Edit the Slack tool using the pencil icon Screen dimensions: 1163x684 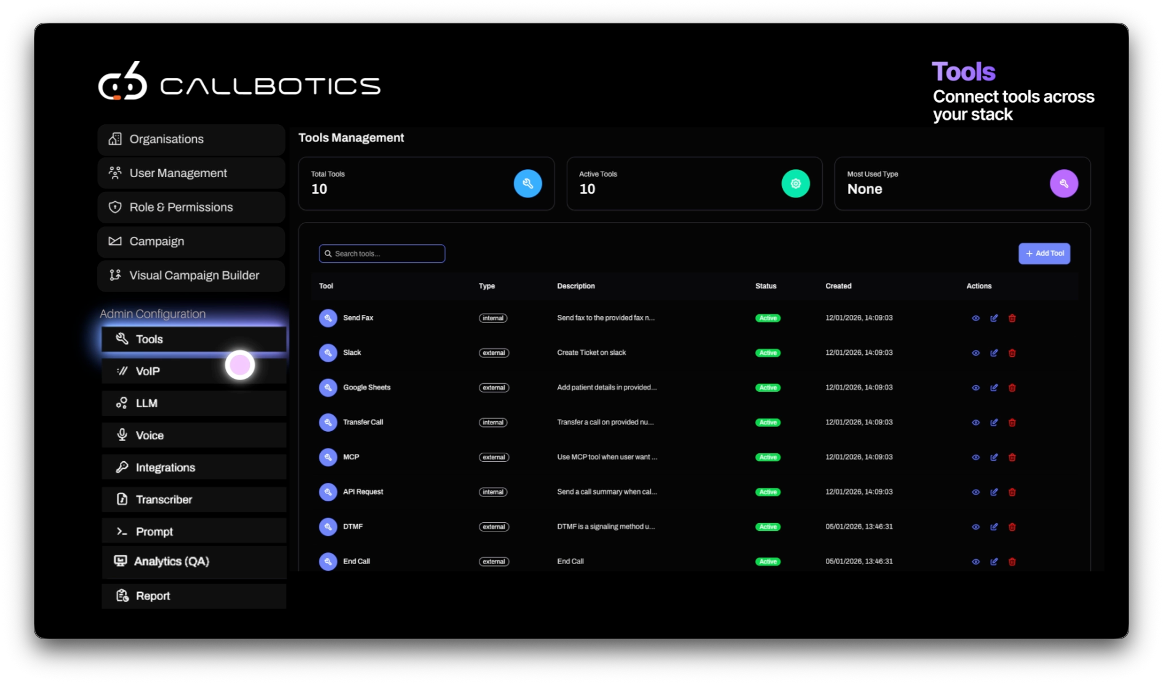[x=994, y=353]
